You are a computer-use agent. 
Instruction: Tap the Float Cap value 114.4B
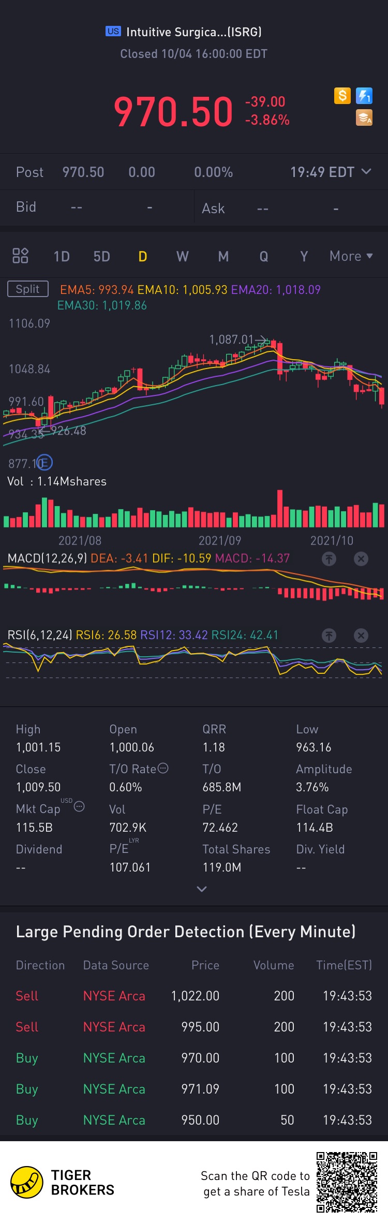click(315, 828)
